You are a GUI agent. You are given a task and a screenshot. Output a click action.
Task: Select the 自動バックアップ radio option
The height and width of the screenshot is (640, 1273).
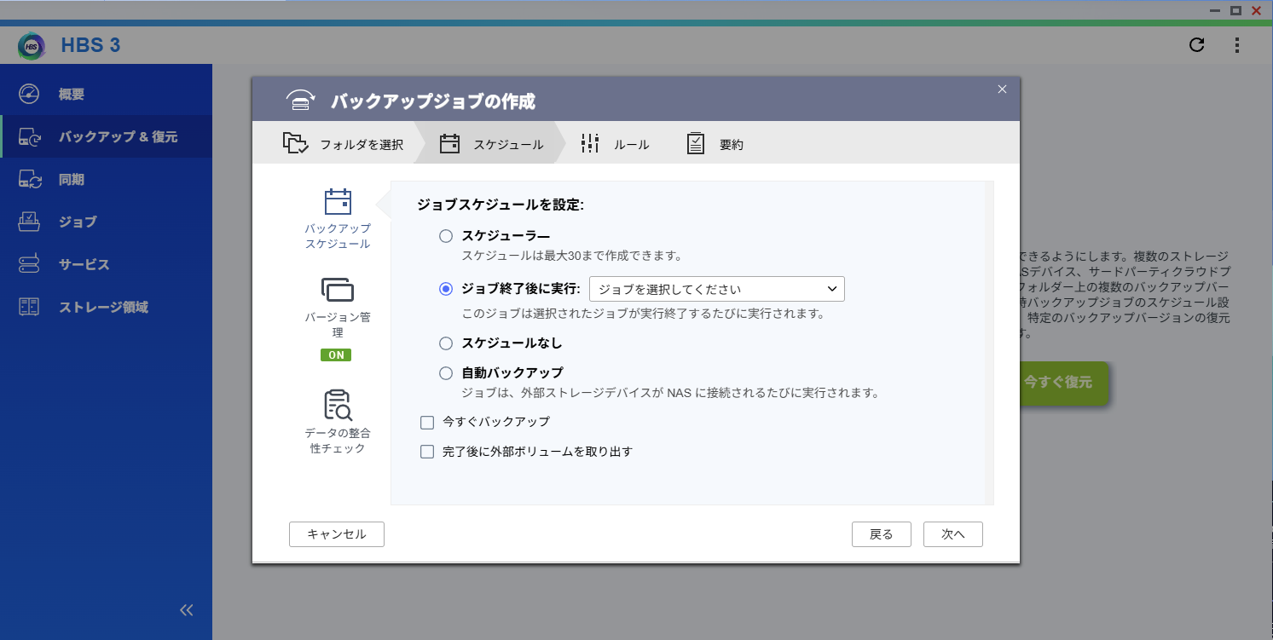coord(445,373)
